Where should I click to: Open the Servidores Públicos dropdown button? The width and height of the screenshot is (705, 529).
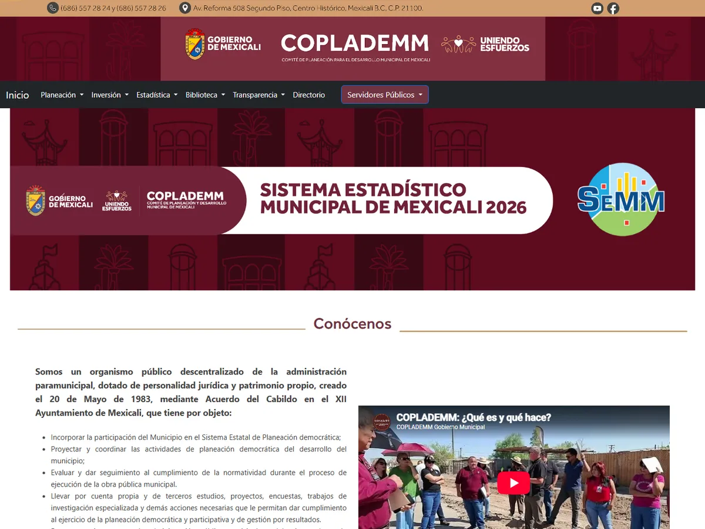pos(385,95)
